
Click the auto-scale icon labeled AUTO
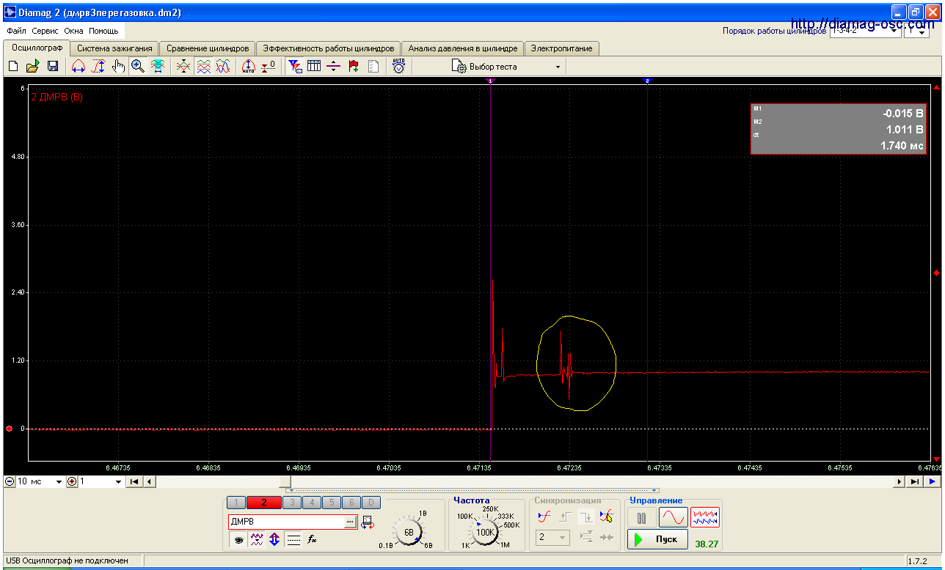pyautogui.click(x=249, y=67)
